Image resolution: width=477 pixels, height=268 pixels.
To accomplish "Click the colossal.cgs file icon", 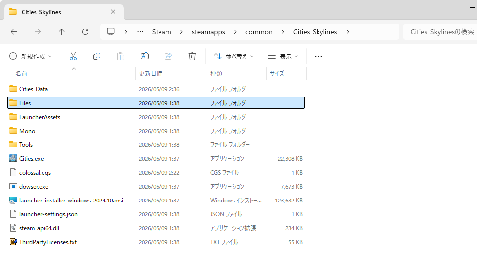I will pos(13,172).
